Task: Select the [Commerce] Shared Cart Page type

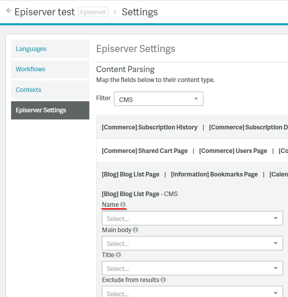Action: 144,151
